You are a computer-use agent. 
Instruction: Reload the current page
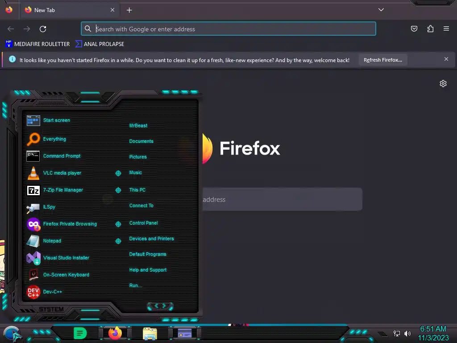click(43, 29)
